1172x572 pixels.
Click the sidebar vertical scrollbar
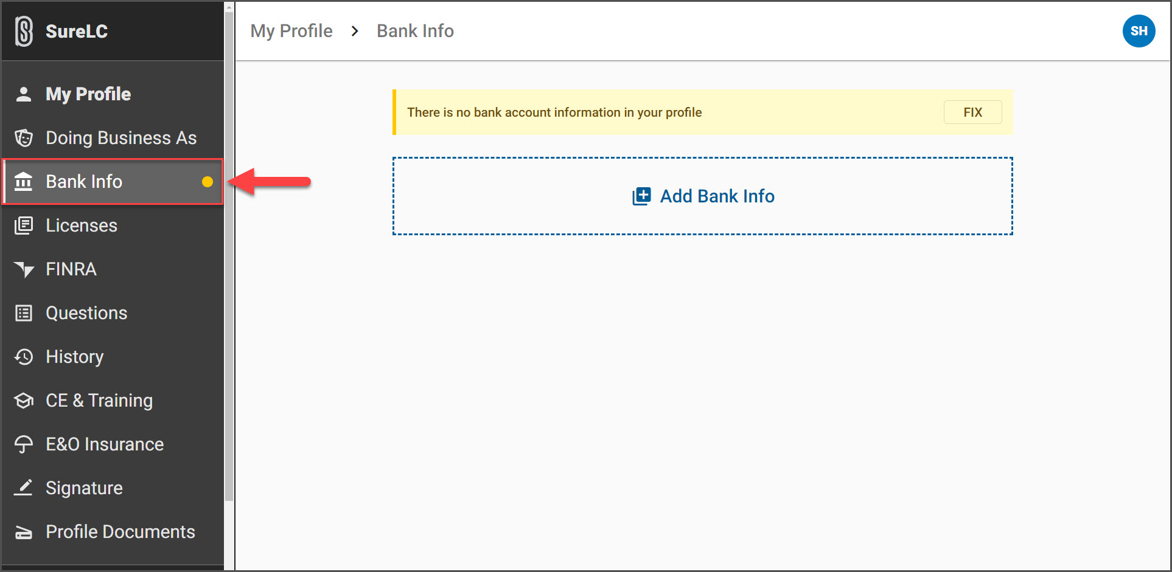click(x=229, y=255)
